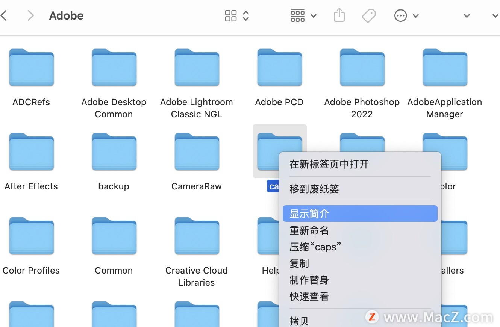Select the AdobeApplication Manager folder icon
Screen dimensions: 500x327
445,68
